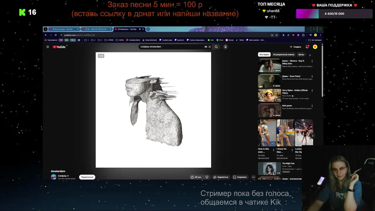
Task: Like the Amsterdam video
Action: pyautogui.click(x=196, y=177)
